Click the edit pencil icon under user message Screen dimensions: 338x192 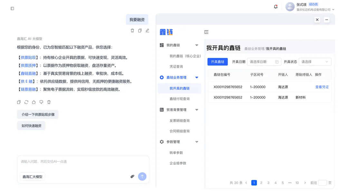(x=147, y=31)
